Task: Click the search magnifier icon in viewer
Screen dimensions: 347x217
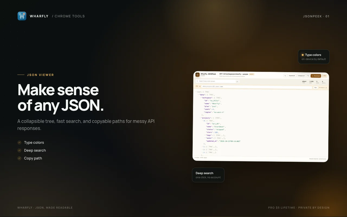Action: [x=197, y=81]
